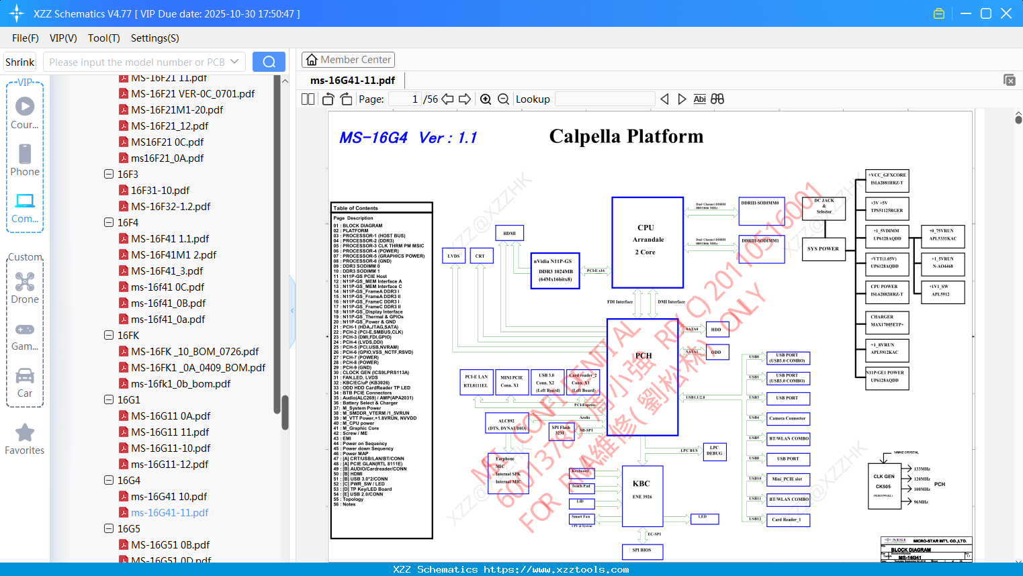
Task: Go to next page arrow
Action: coord(465,99)
